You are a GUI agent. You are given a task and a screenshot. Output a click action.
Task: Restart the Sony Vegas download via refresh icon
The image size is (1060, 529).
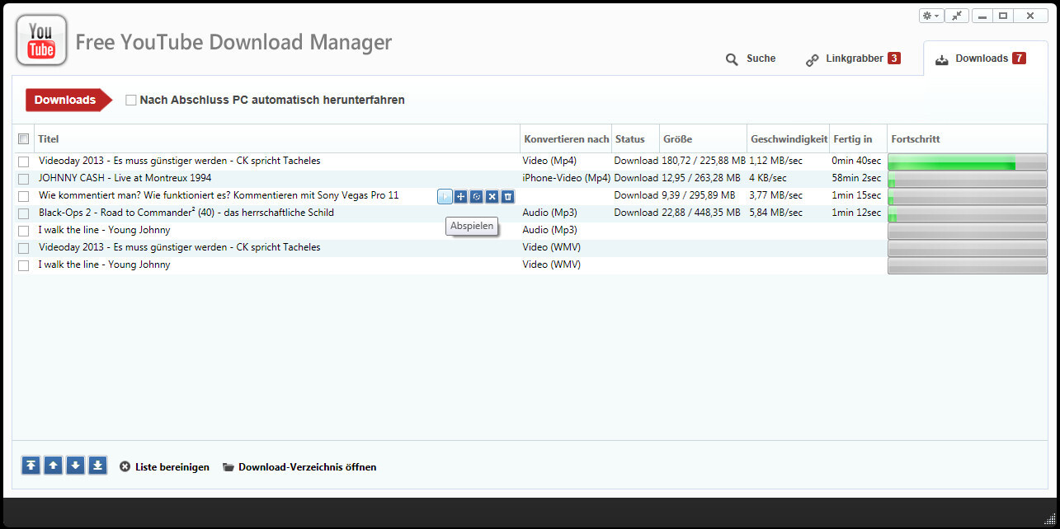(476, 196)
